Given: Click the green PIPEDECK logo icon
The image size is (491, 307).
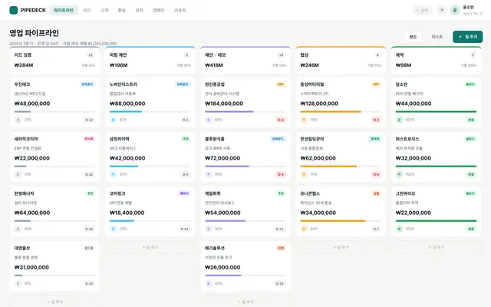Looking at the screenshot, I should click(x=14, y=10).
